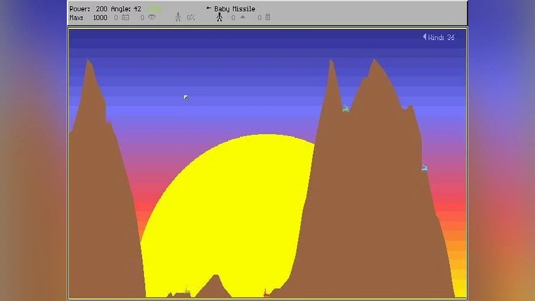
Task: Click the wind direction arrow
Action: [x=424, y=37]
